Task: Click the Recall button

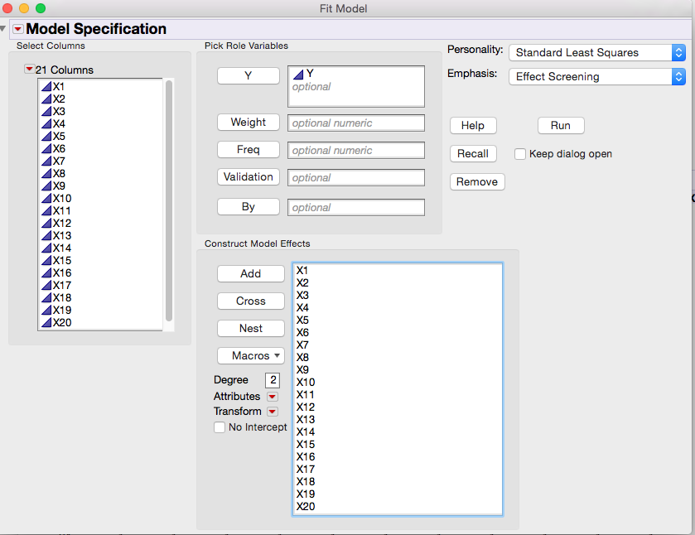Action: click(x=473, y=153)
